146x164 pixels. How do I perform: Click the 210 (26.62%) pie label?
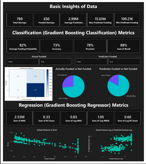click(x=62, y=75)
